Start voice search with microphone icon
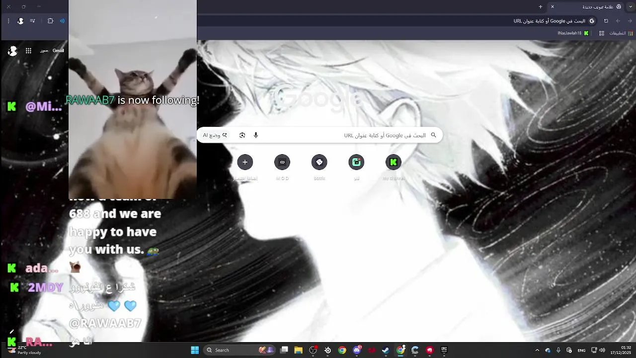Image resolution: width=636 pixels, height=358 pixels. point(256,135)
